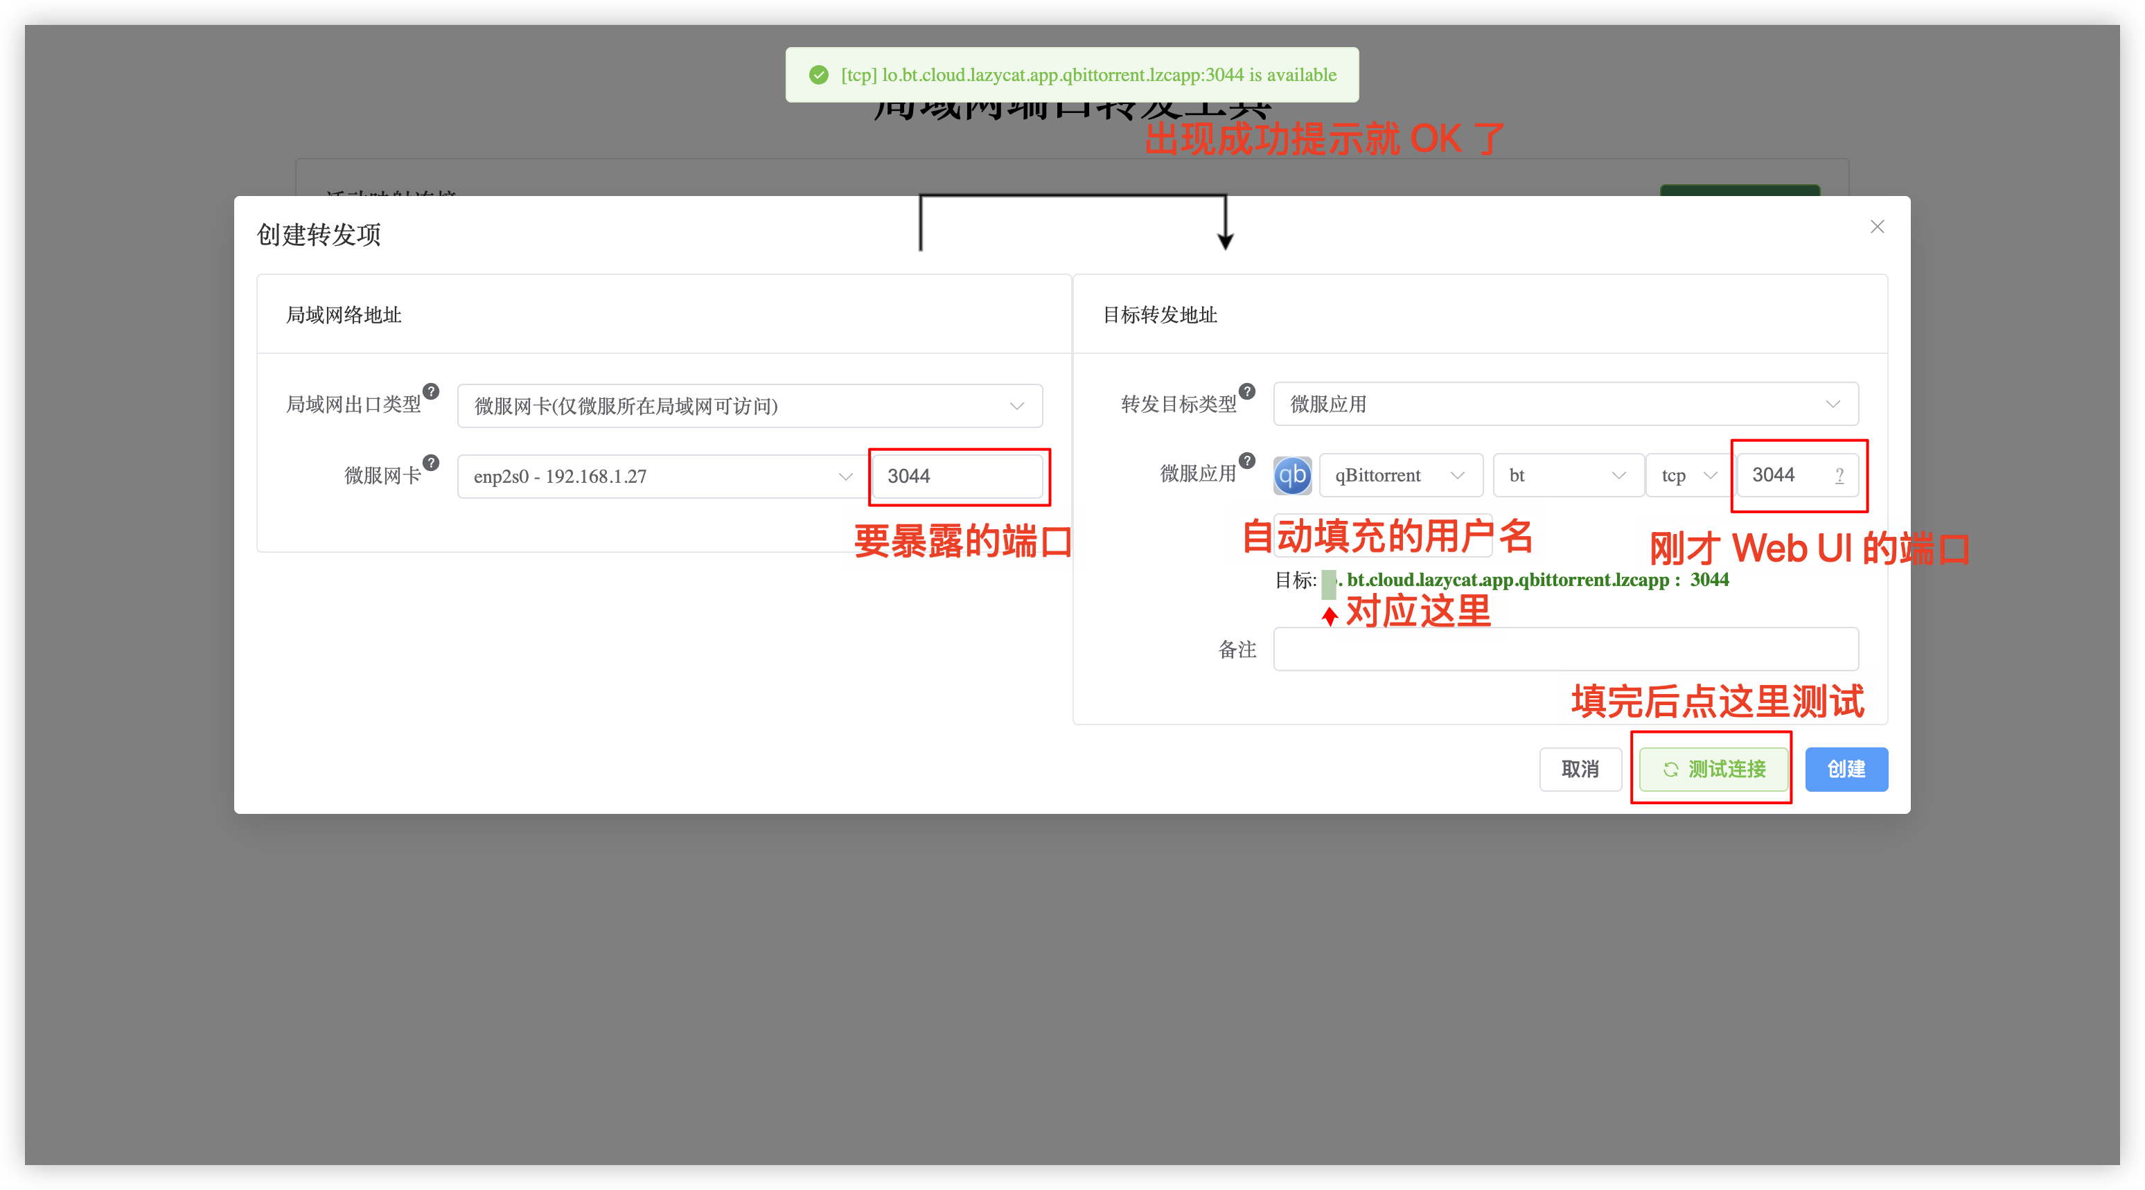
Task: Open the qBittorrent application dropdown
Action: coord(1401,475)
